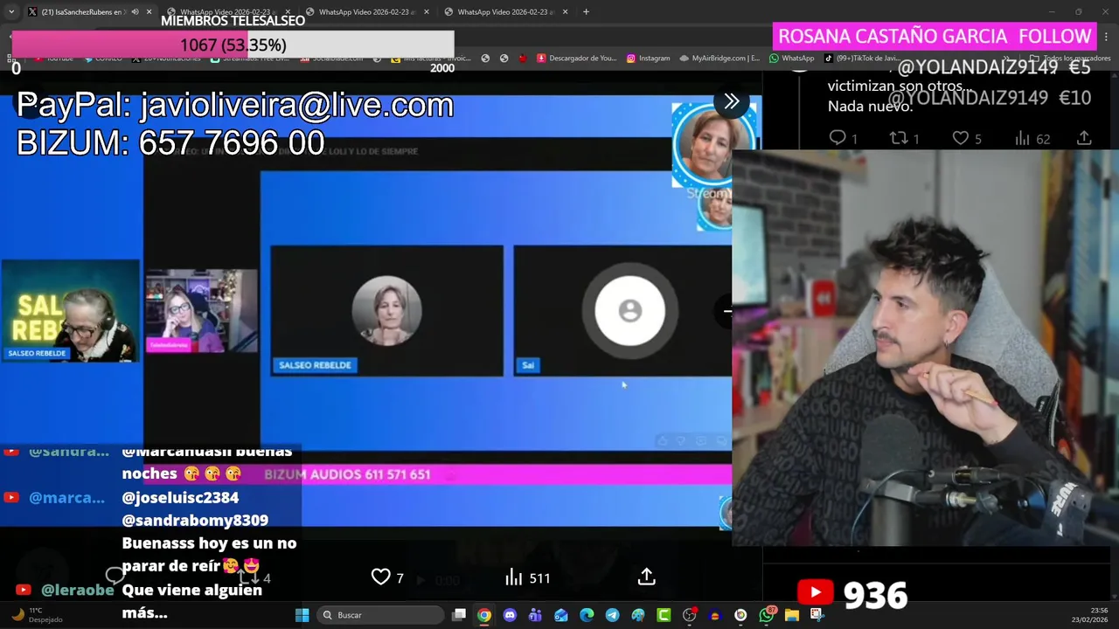Open Outlook from the taskbar
The image size is (1119, 629).
point(561,615)
